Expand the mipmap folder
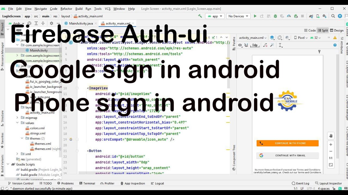 (17, 118)
